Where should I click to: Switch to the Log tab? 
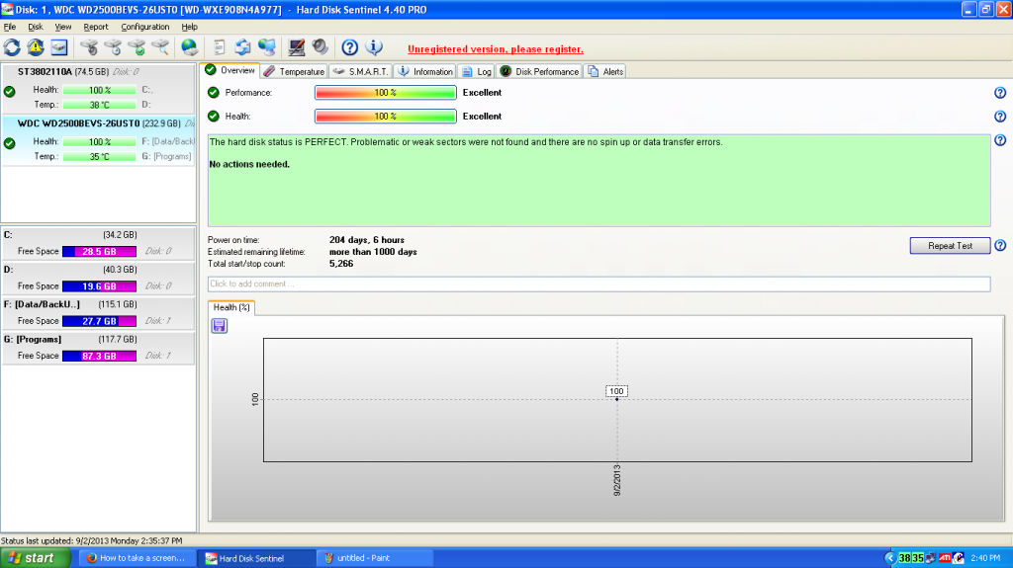point(477,72)
